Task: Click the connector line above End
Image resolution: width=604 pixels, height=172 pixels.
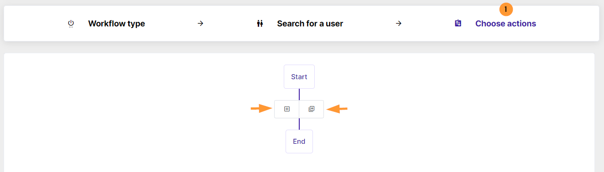Action: [x=299, y=124]
